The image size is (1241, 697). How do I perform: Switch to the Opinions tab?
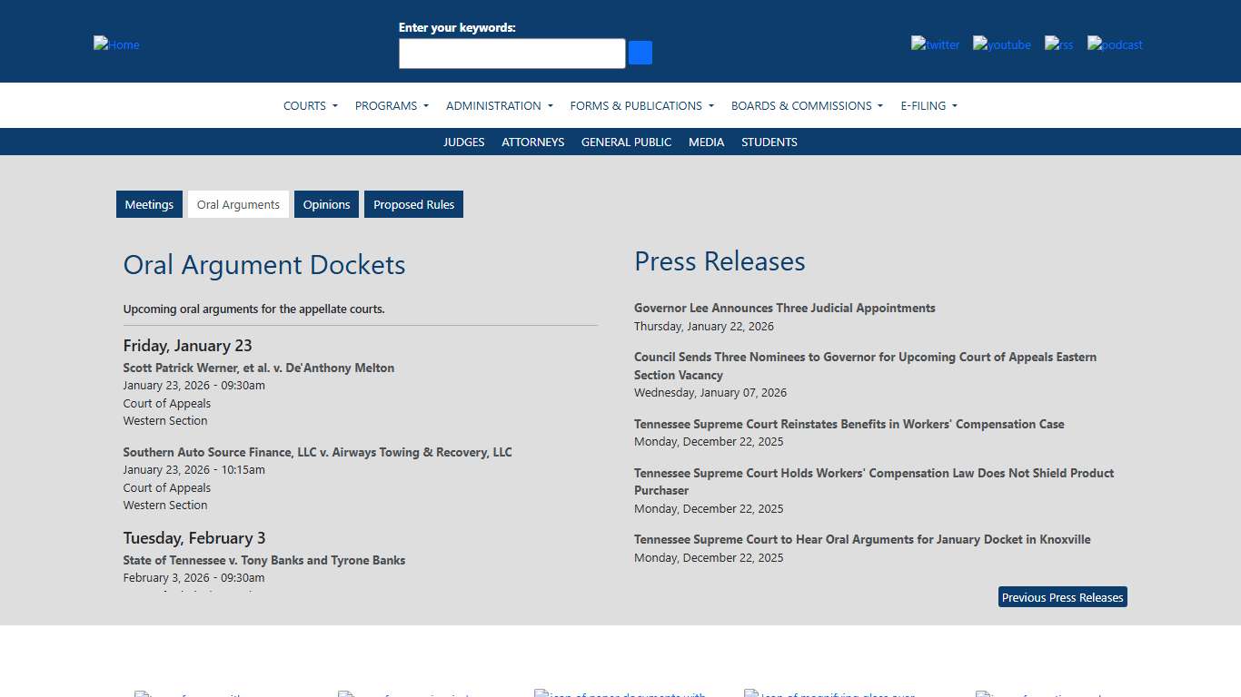point(326,204)
